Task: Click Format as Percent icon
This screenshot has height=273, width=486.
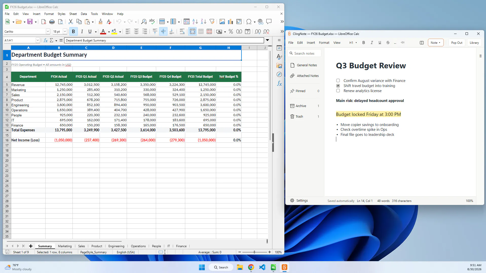Action: tap(231, 31)
